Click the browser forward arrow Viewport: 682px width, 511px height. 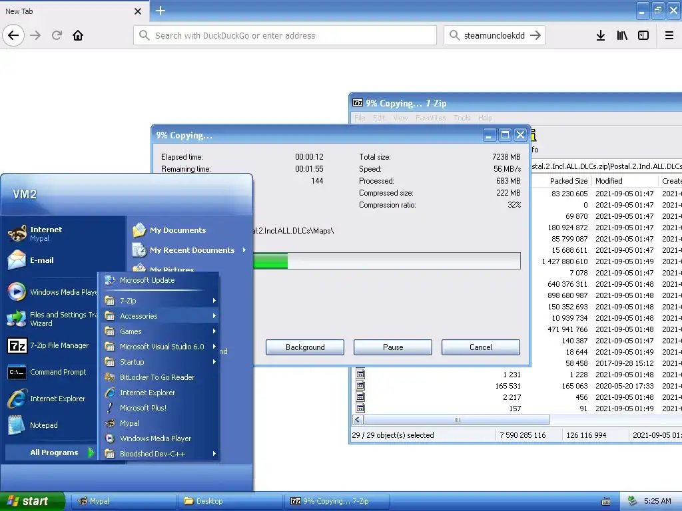35,35
